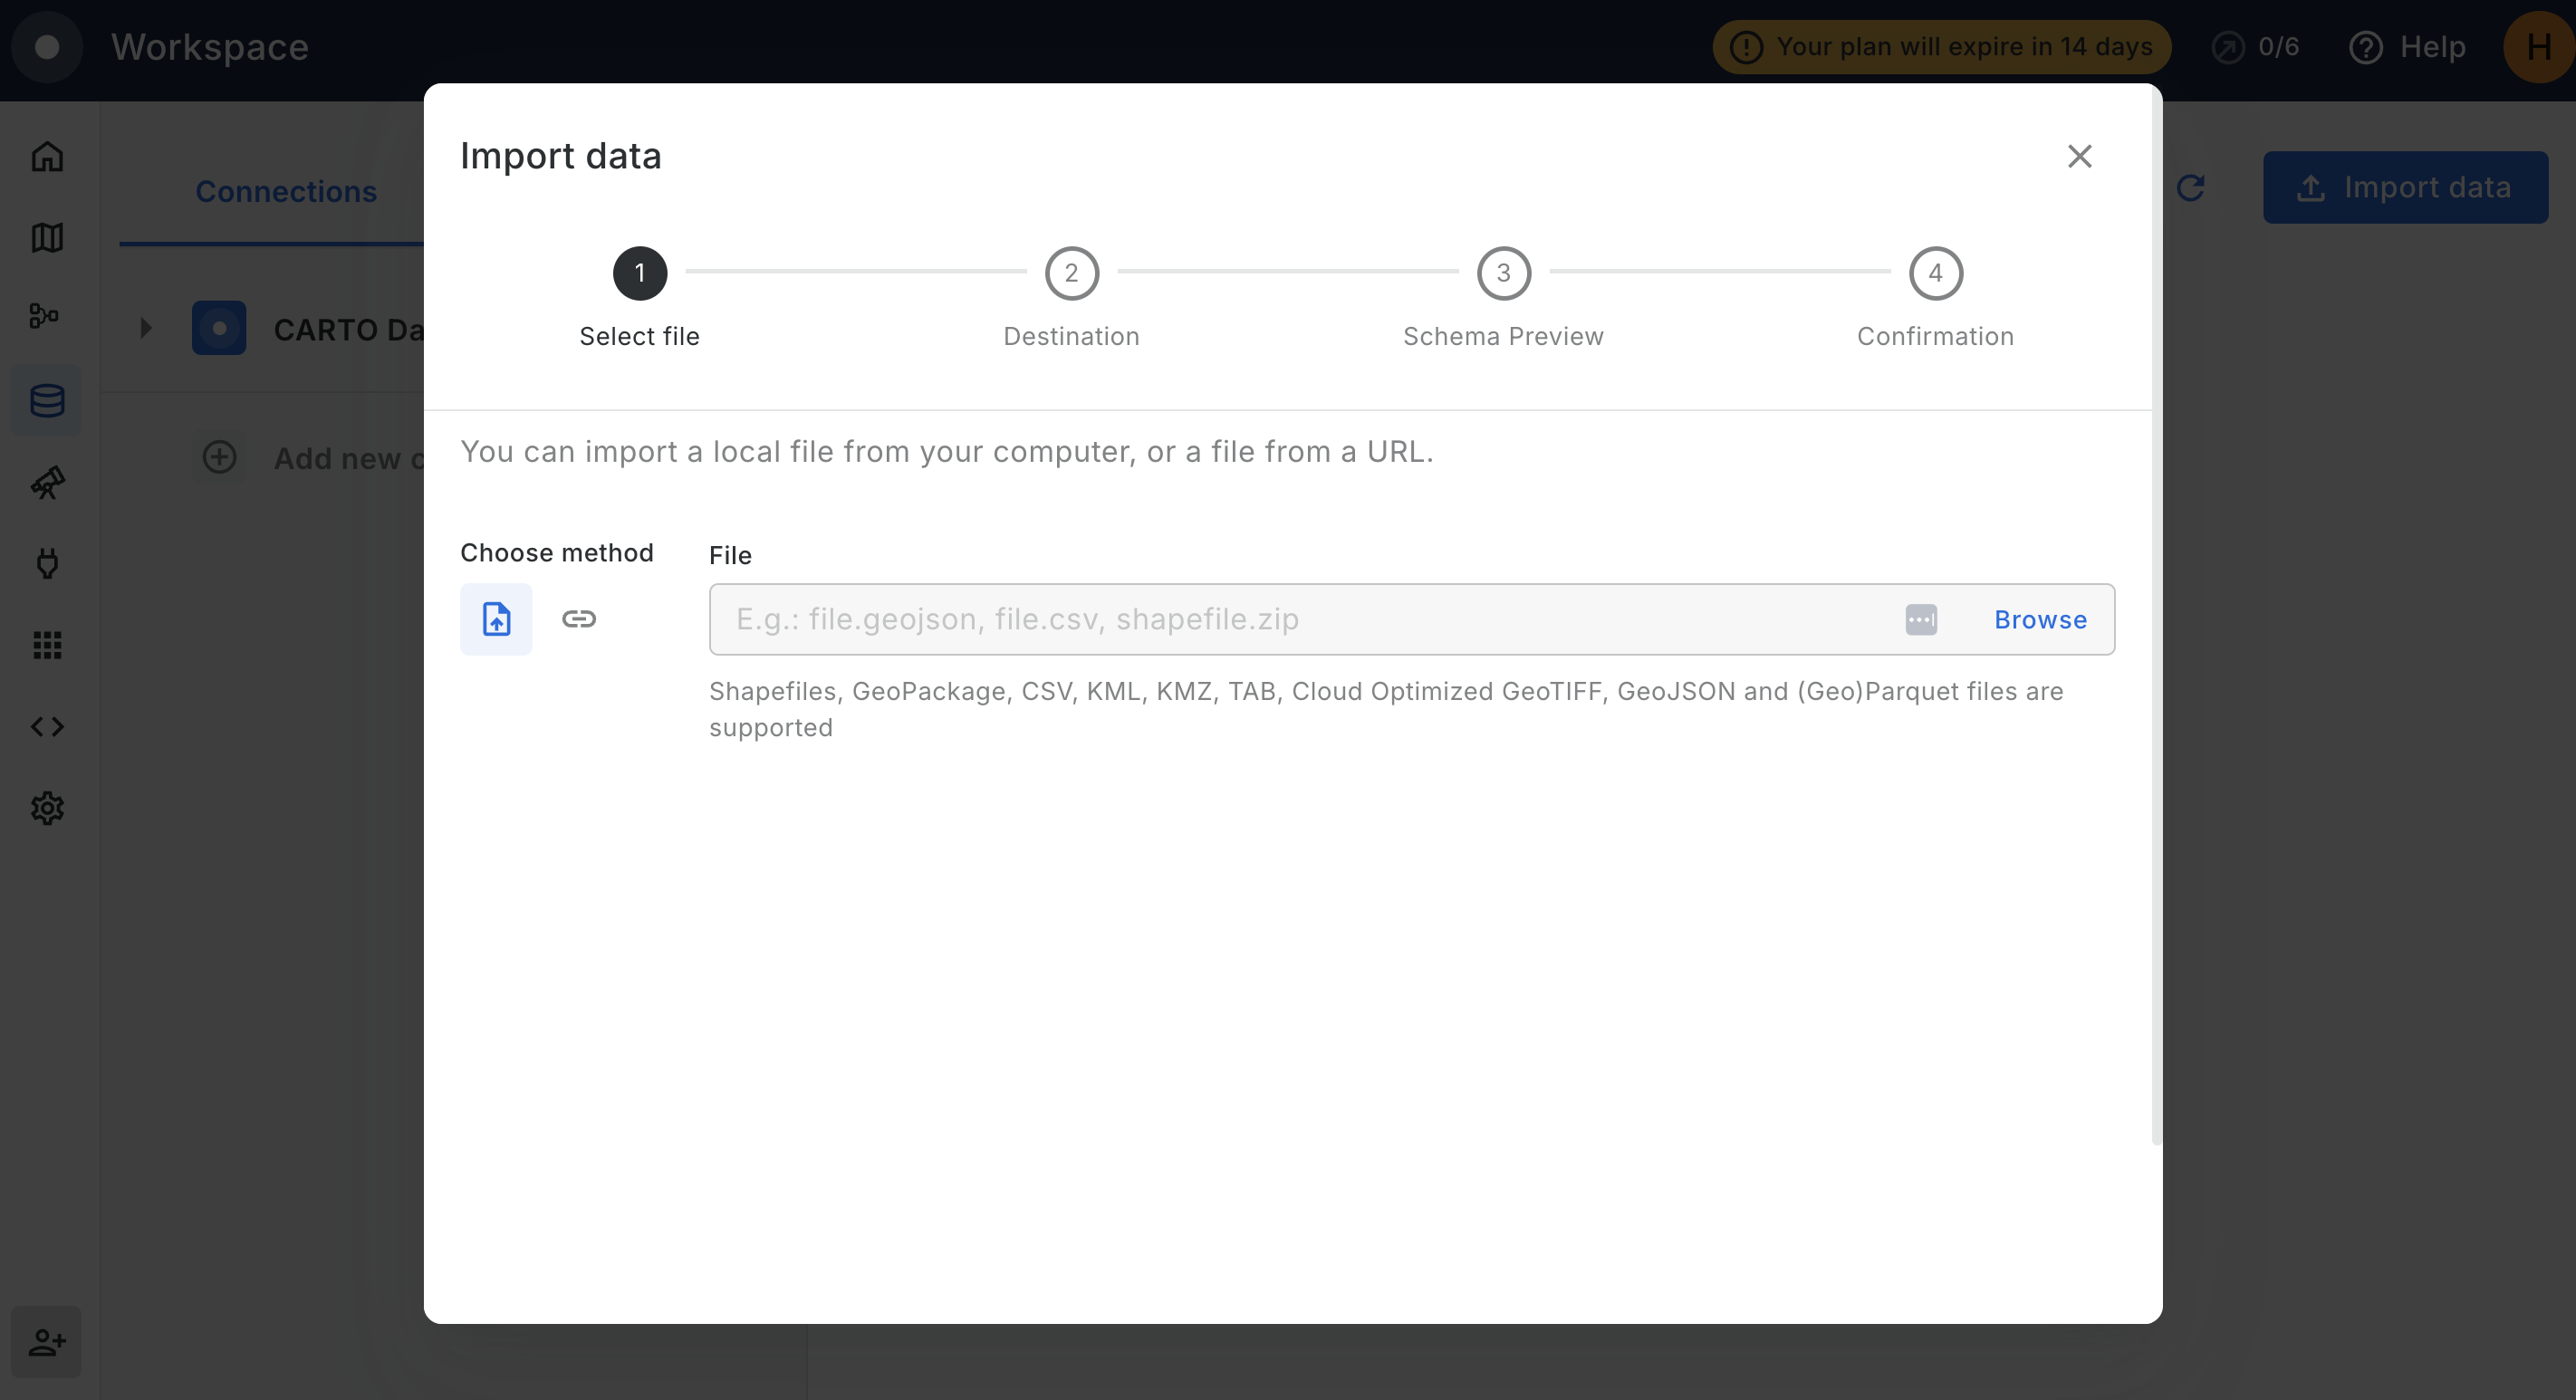Screen dimensions: 2576x1400
Task: Open the Maps section
Action: 47,237
